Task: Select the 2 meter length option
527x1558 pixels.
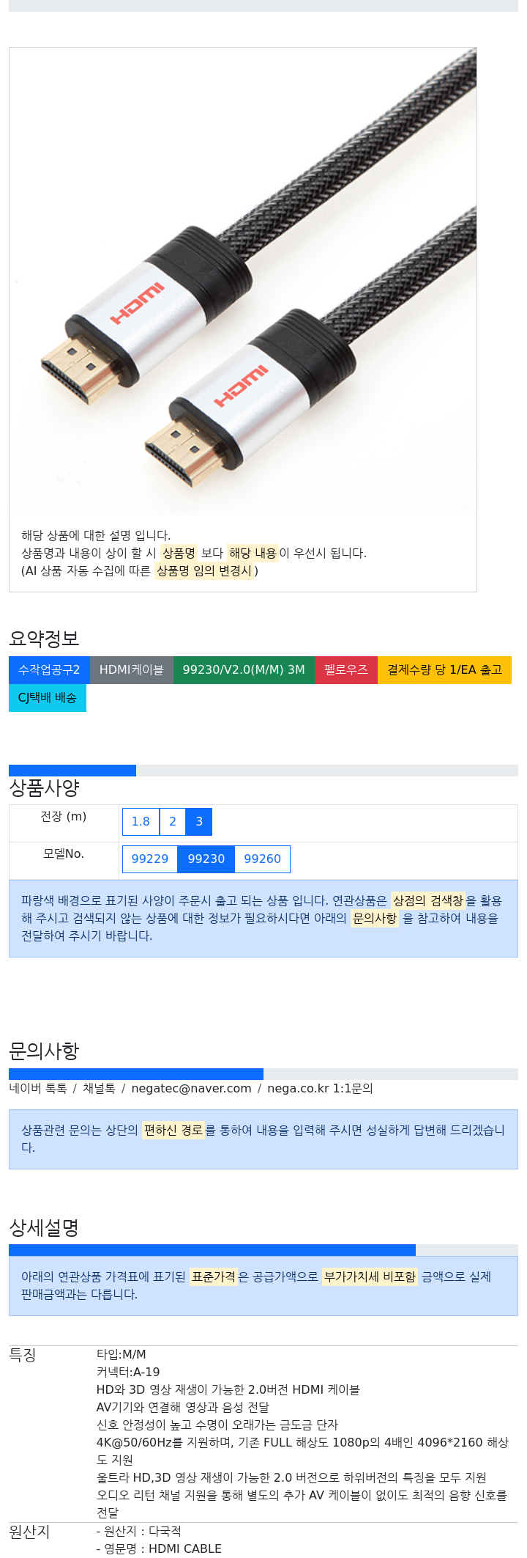Action: click(x=173, y=822)
